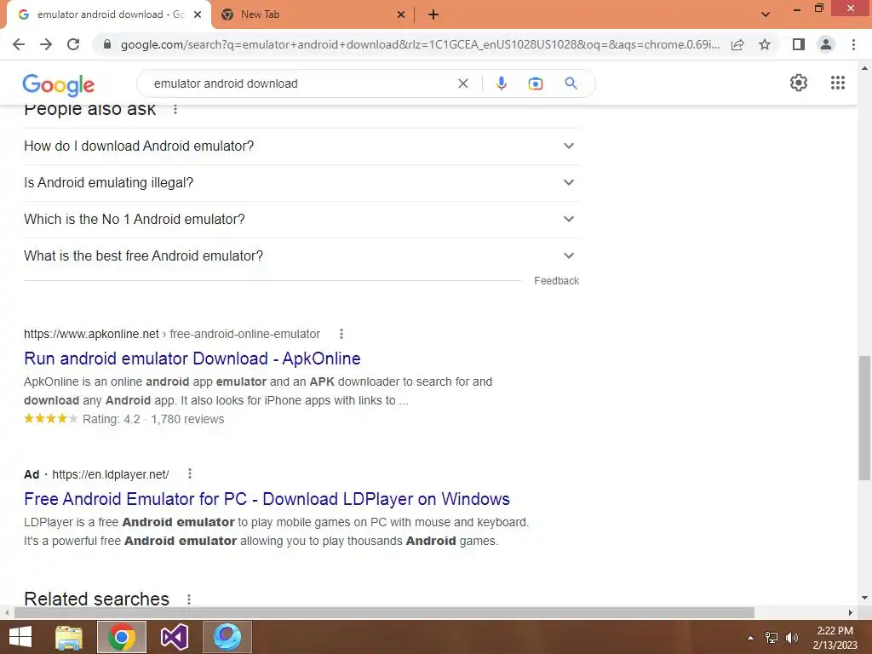The width and height of the screenshot is (872, 654).
Task: View site info via the lock icon
Action: click(x=107, y=44)
